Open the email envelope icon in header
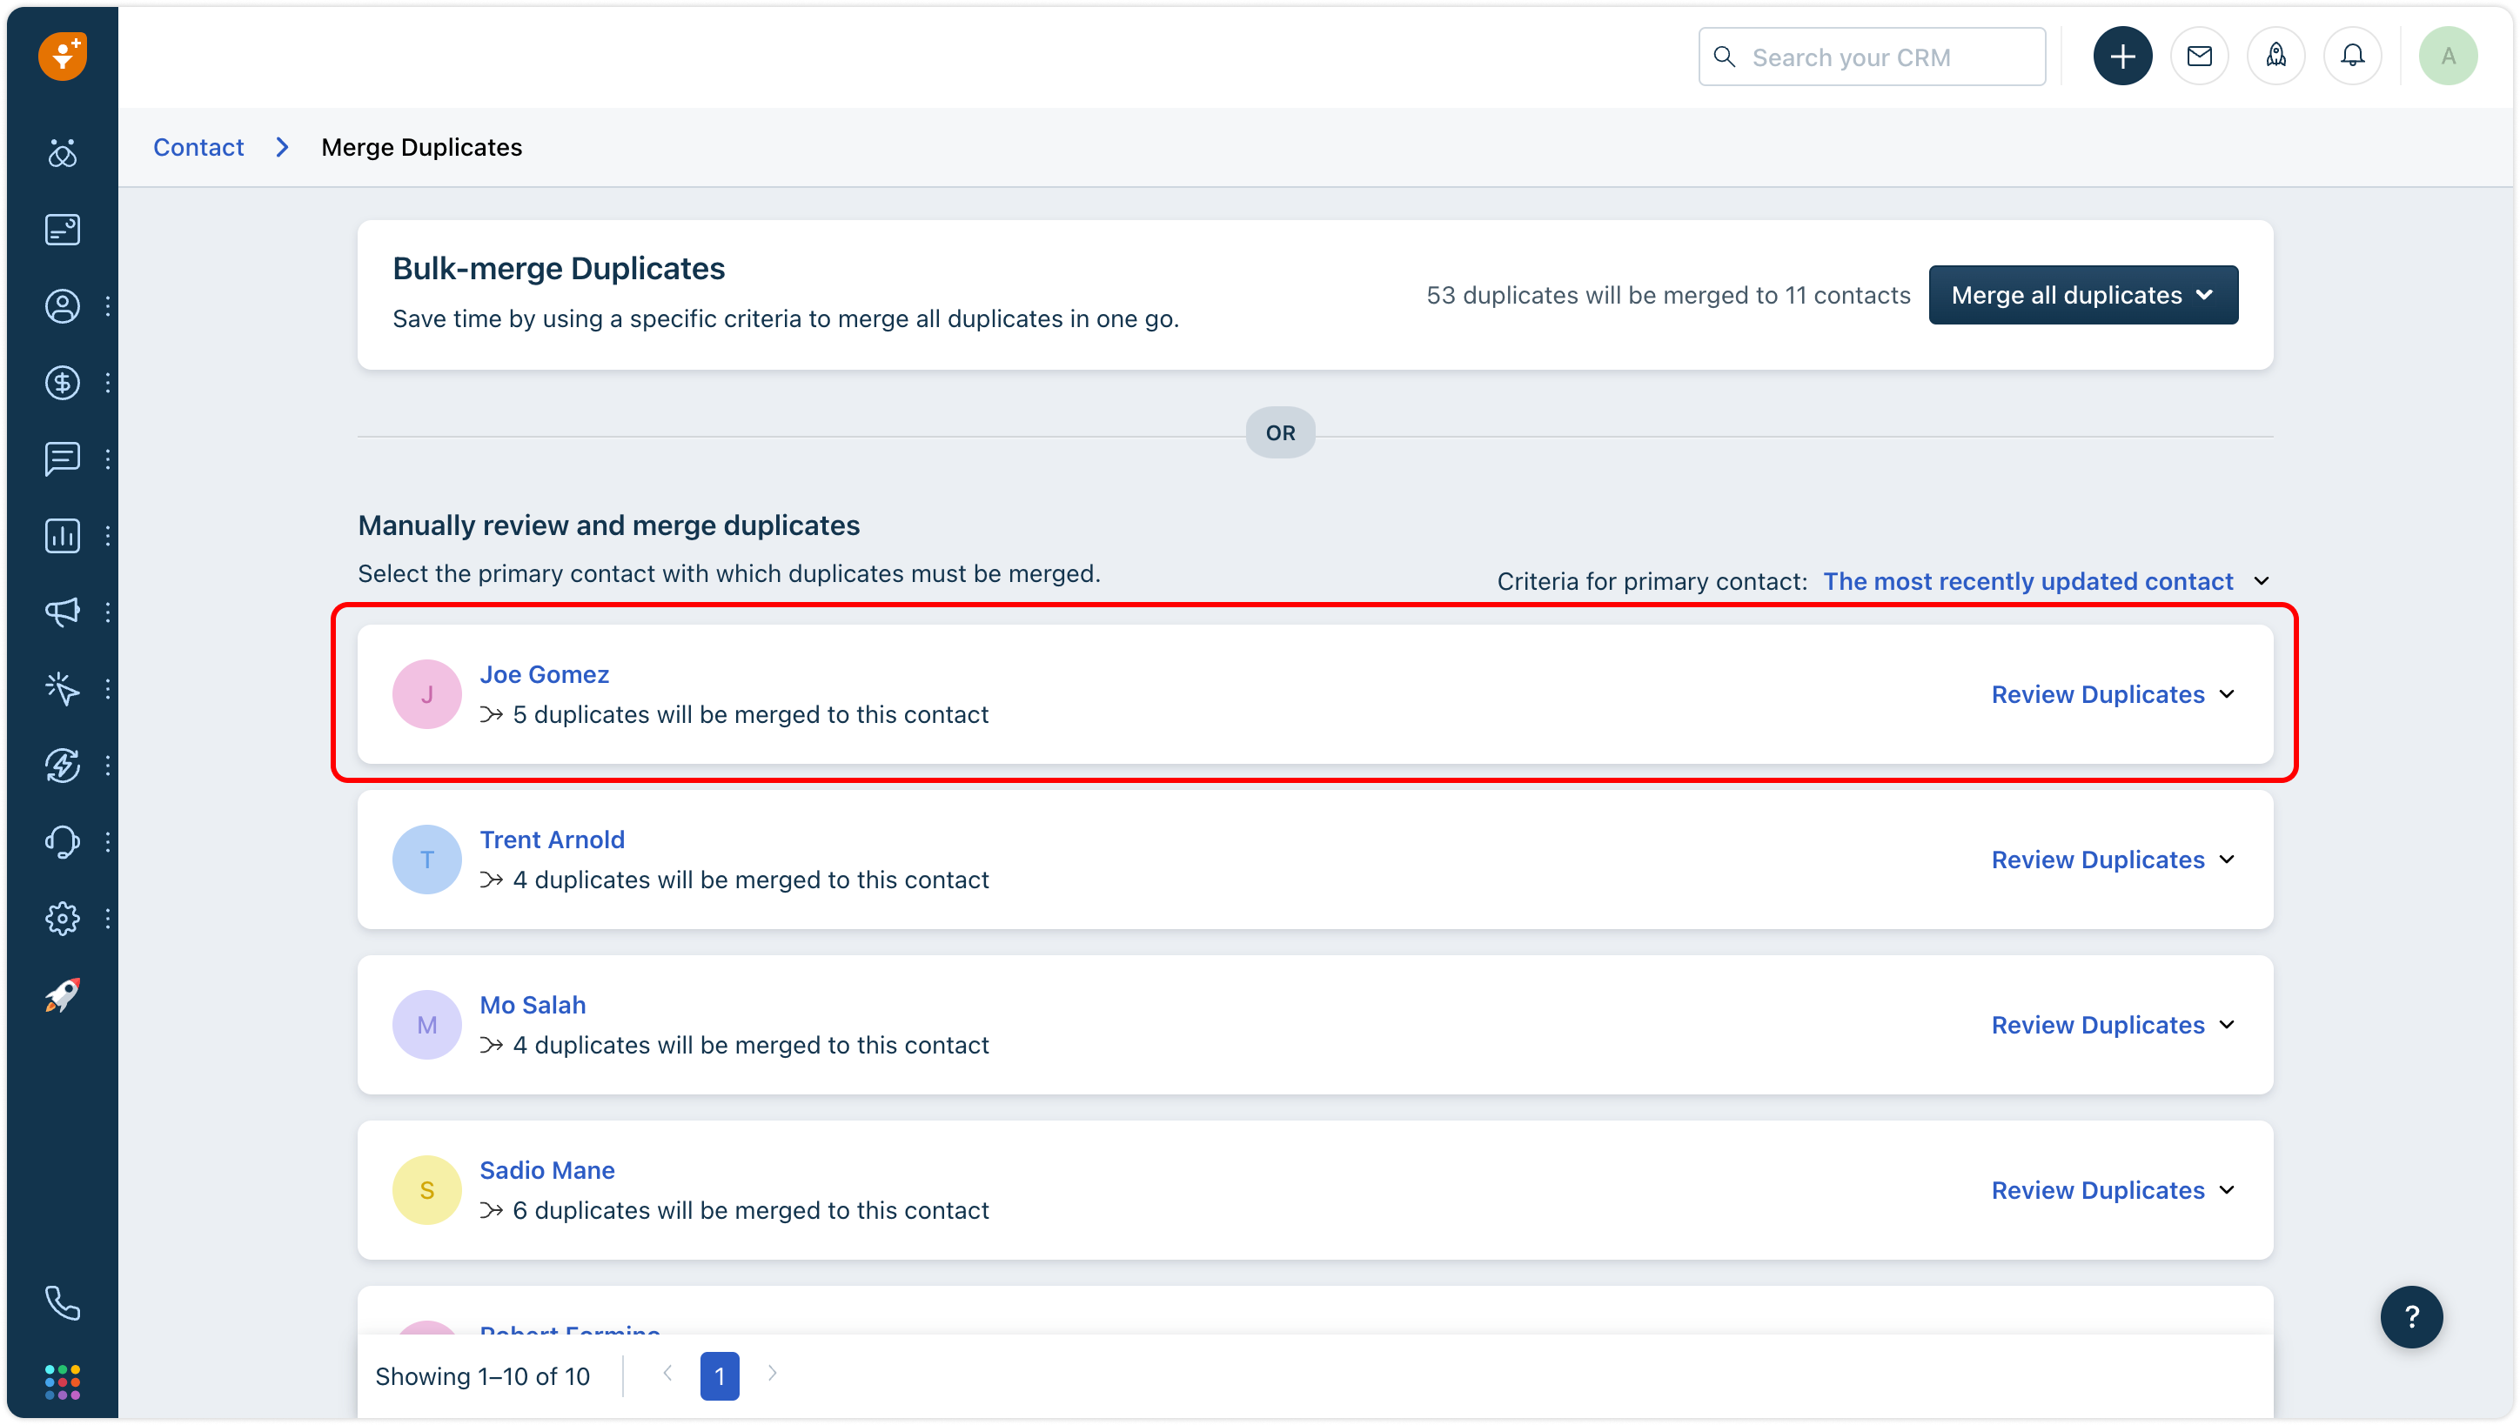This screenshot has height=1425, width=2520. coord(2199,57)
